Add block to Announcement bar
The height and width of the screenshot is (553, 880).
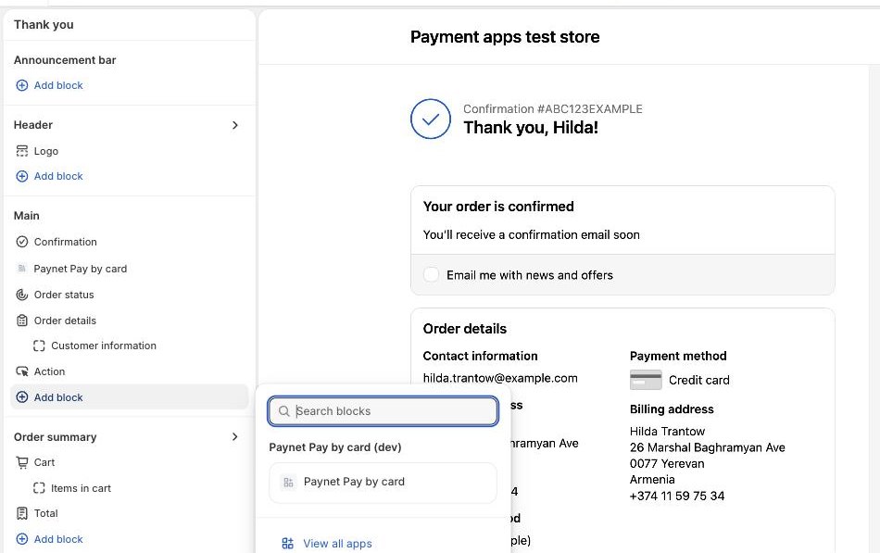(58, 85)
